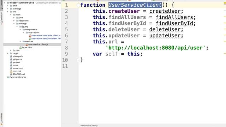Click the warning stripe mark beside line 4
The image size is (226, 127).
pos(225,23)
